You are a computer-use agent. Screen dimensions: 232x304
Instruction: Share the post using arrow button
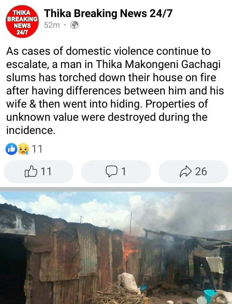pyautogui.click(x=193, y=172)
